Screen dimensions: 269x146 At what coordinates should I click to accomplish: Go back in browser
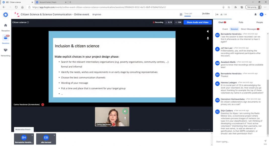(4, 7)
